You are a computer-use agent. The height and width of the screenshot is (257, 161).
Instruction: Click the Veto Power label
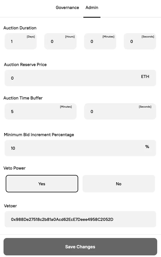14,168
